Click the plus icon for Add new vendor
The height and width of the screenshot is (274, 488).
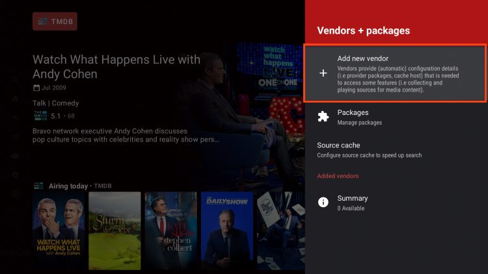(x=323, y=73)
